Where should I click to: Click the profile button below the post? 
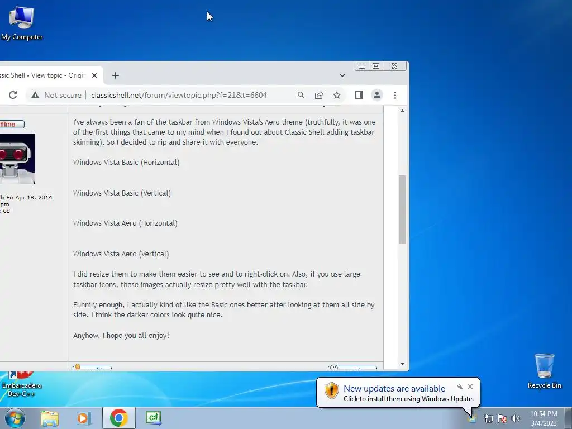(x=92, y=368)
